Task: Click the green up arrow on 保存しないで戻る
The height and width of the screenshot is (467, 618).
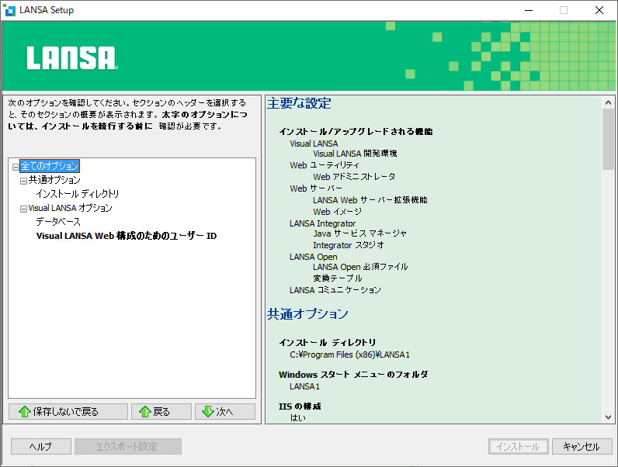Action: tap(25, 411)
